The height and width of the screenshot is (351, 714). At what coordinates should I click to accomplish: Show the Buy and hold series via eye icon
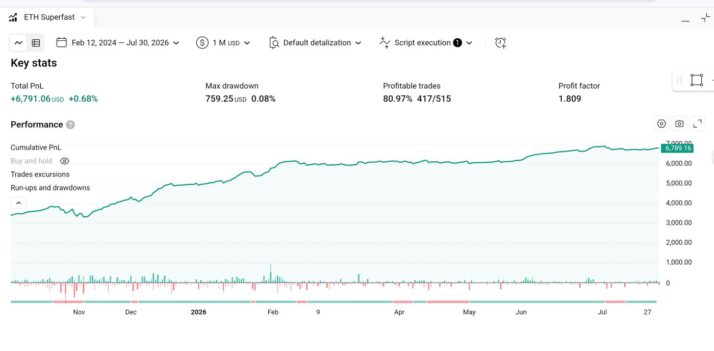tap(64, 161)
